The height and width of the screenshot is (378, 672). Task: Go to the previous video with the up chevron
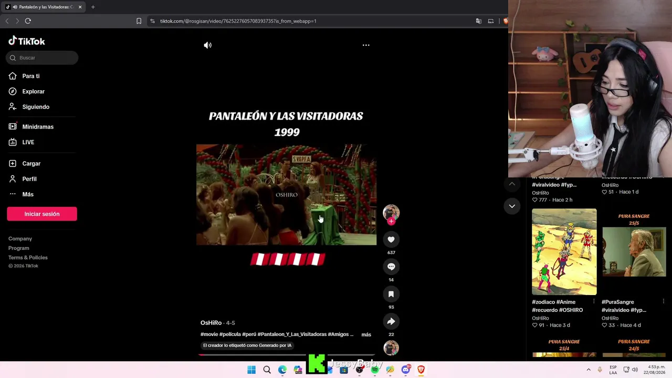[512, 184]
